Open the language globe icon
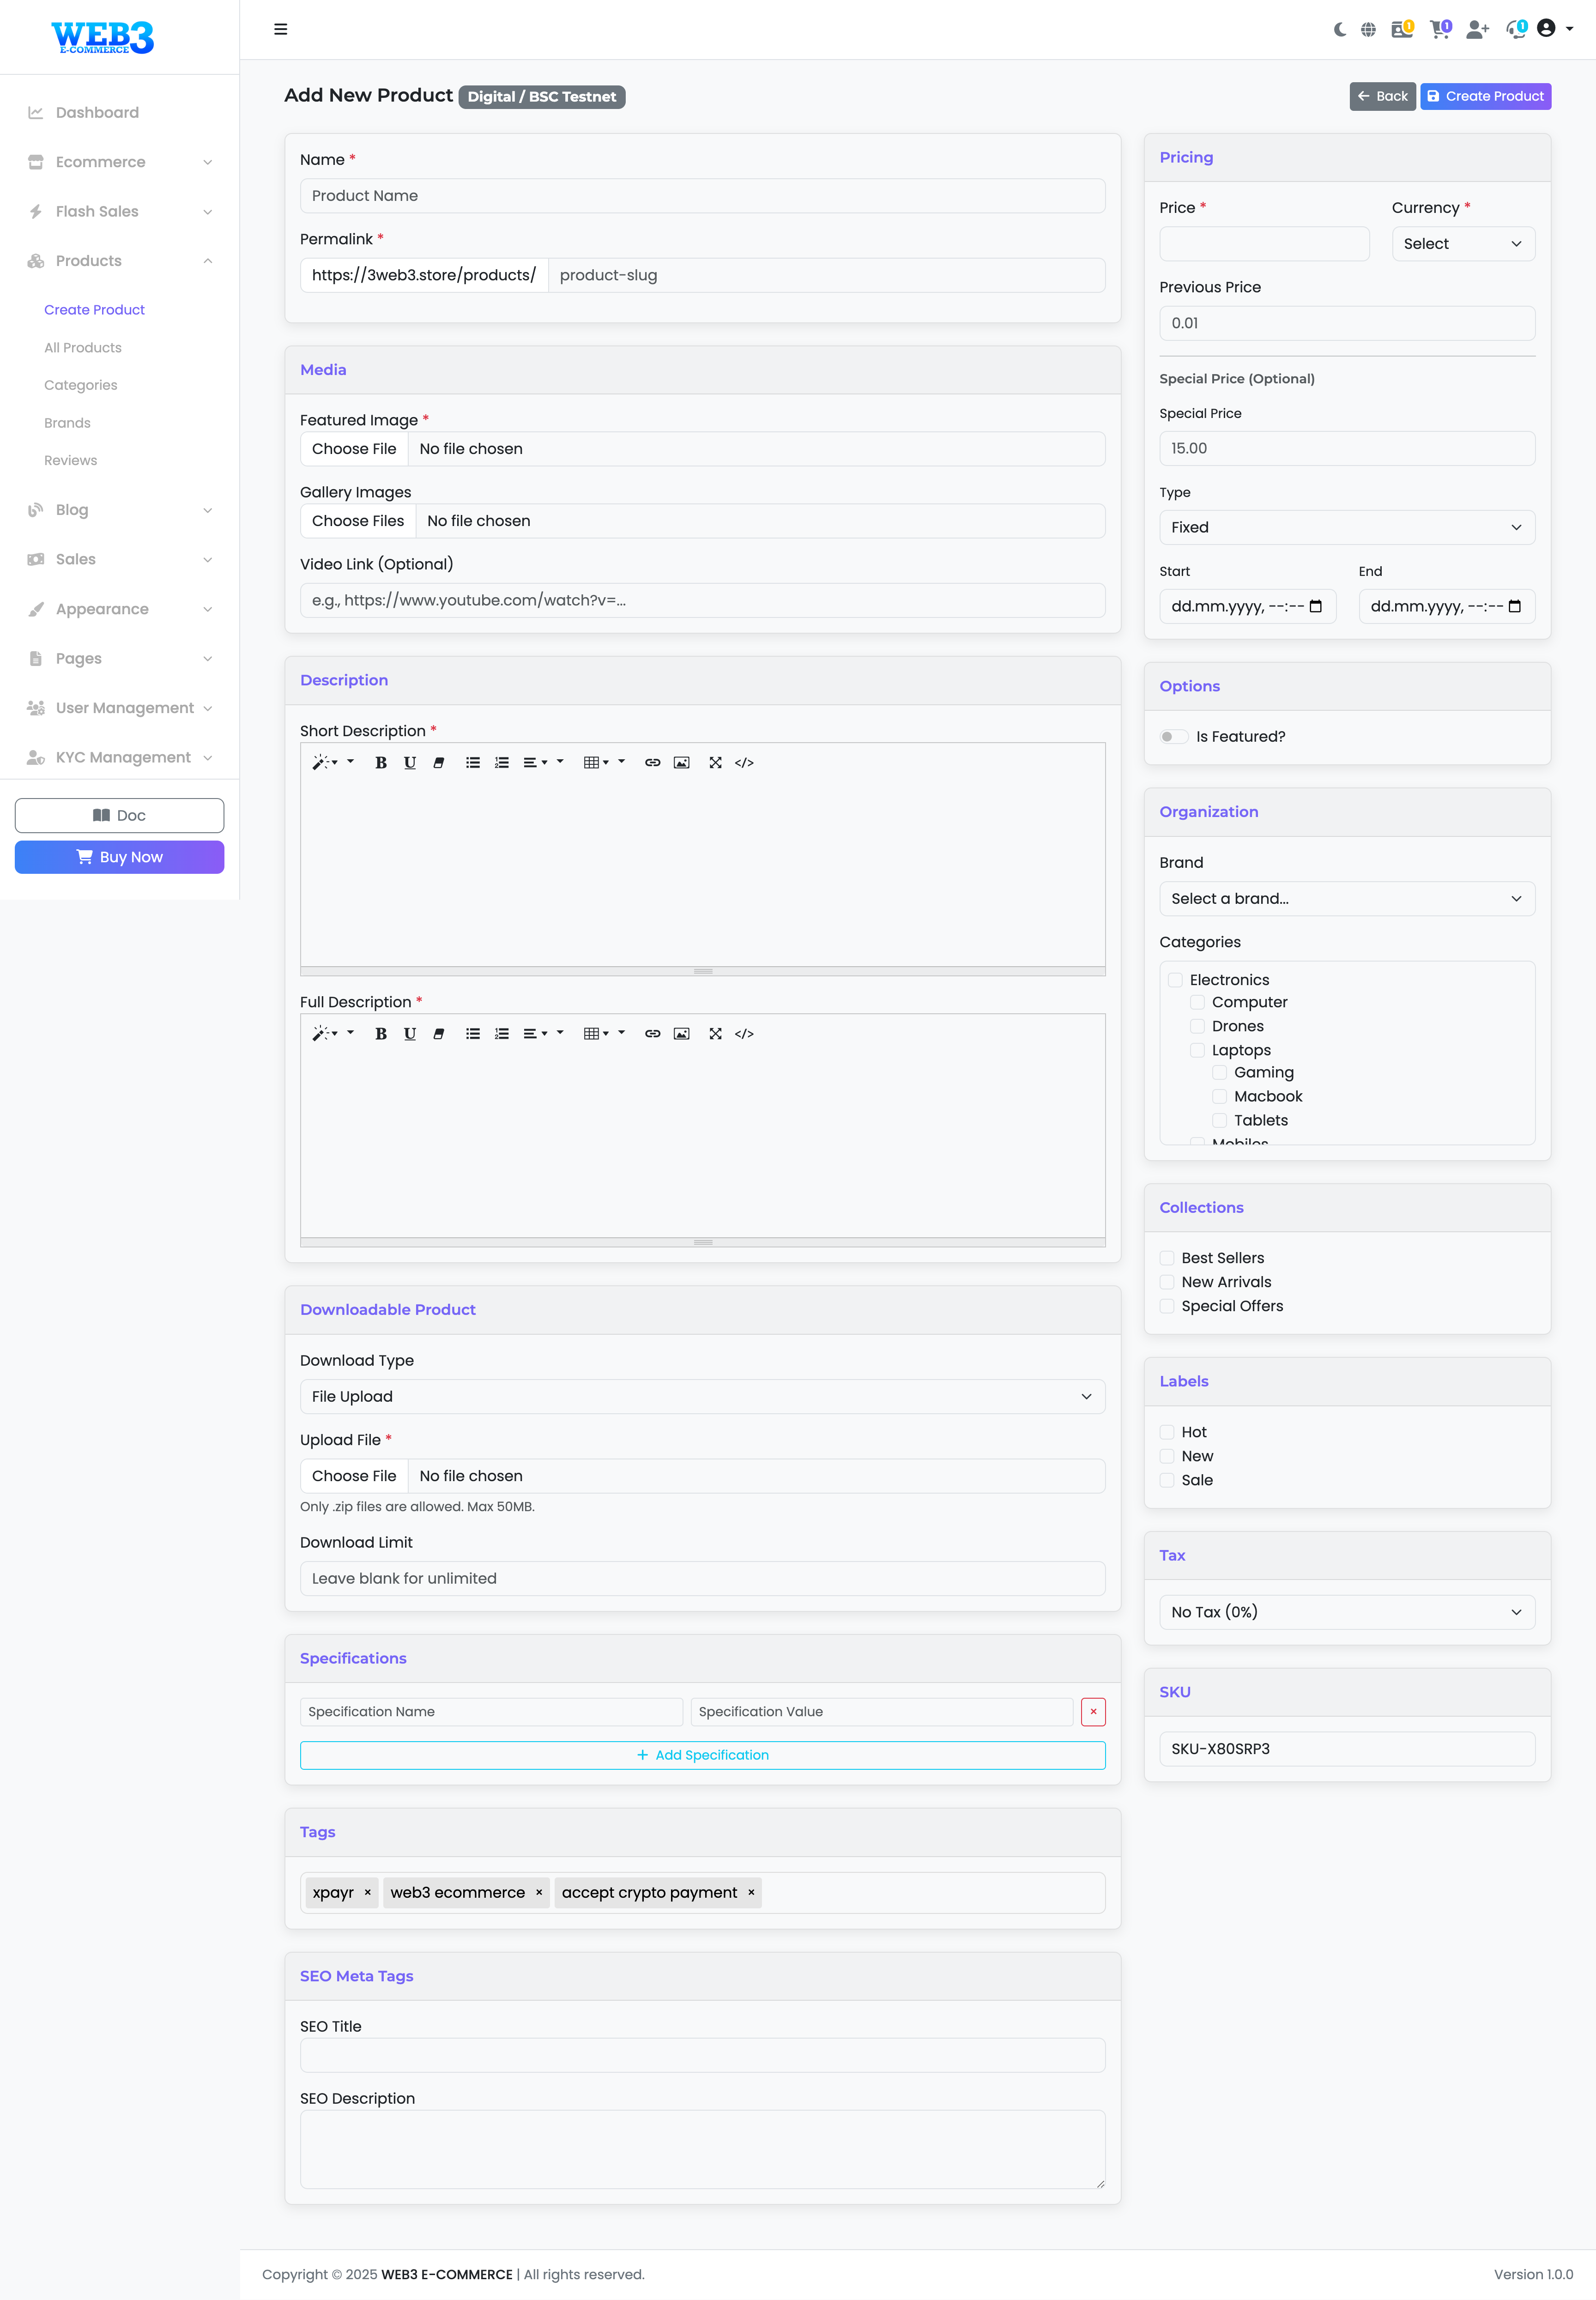The height and width of the screenshot is (2300, 1596). point(1368,29)
